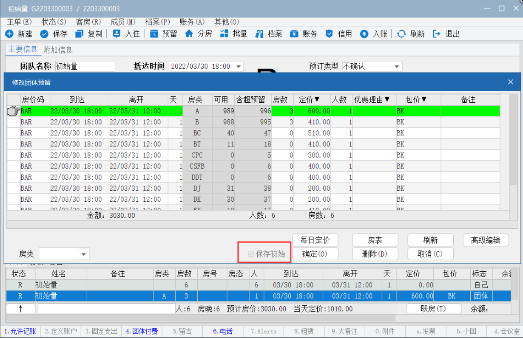Open the 状态(S) menu

54,22
